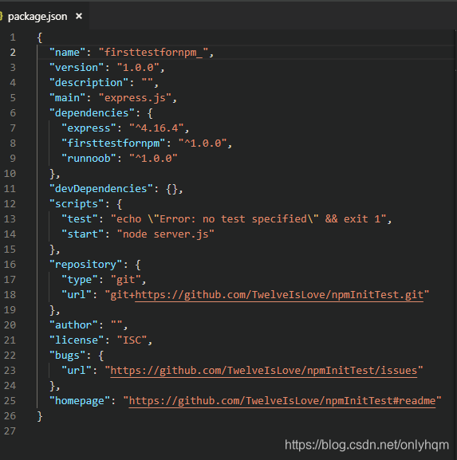The width and height of the screenshot is (457, 460).
Task: Click the "url" key on line 18
Action: pos(77,294)
